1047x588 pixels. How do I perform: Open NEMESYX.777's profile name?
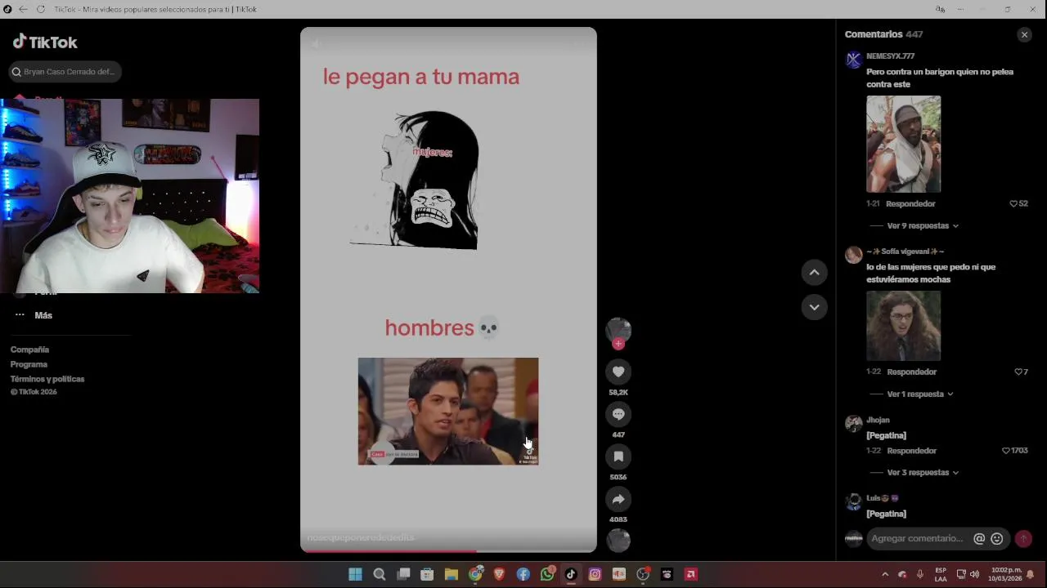pyautogui.click(x=890, y=56)
